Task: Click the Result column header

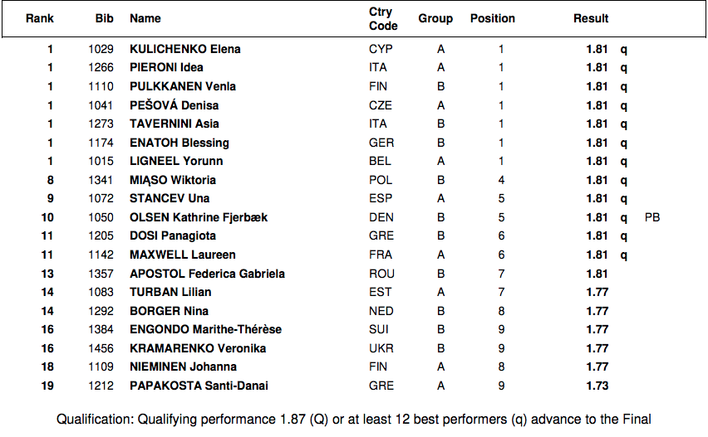Action: (591, 18)
